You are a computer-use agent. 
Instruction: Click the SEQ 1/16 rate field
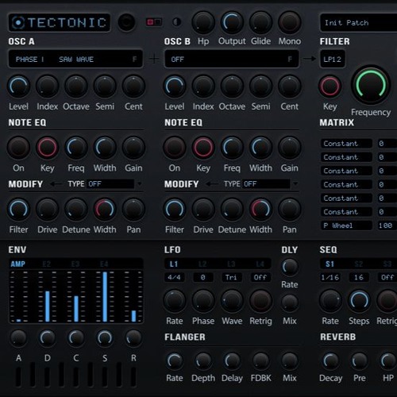tap(330, 277)
